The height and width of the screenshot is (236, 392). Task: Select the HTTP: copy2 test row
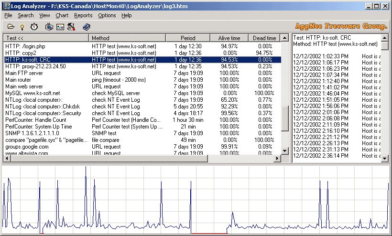[142, 53]
